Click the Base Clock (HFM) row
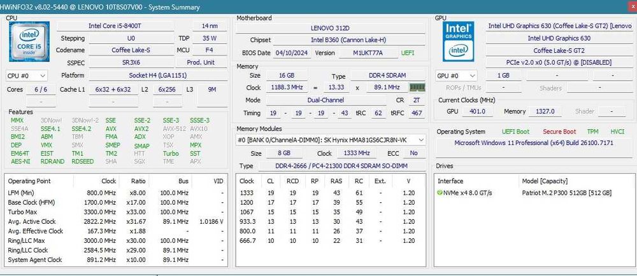This screenshot has width=637, height=276. pos(116,202)
